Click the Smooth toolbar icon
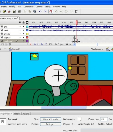The image size is (113, 132). click(56, 11)
